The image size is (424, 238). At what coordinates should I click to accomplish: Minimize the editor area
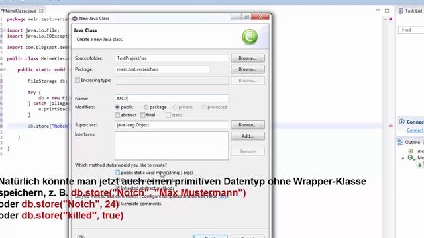[x=378, y=10]
